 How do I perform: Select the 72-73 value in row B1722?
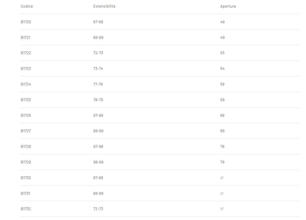tap(98, 53)
